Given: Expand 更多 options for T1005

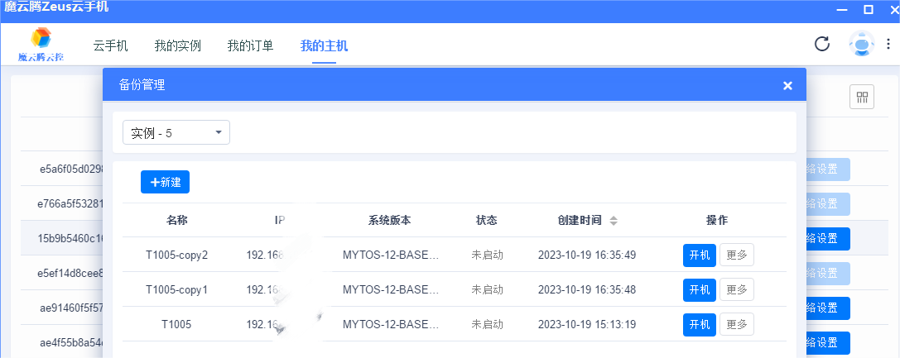Looking at the screenshot, I should tap(736, 325).
